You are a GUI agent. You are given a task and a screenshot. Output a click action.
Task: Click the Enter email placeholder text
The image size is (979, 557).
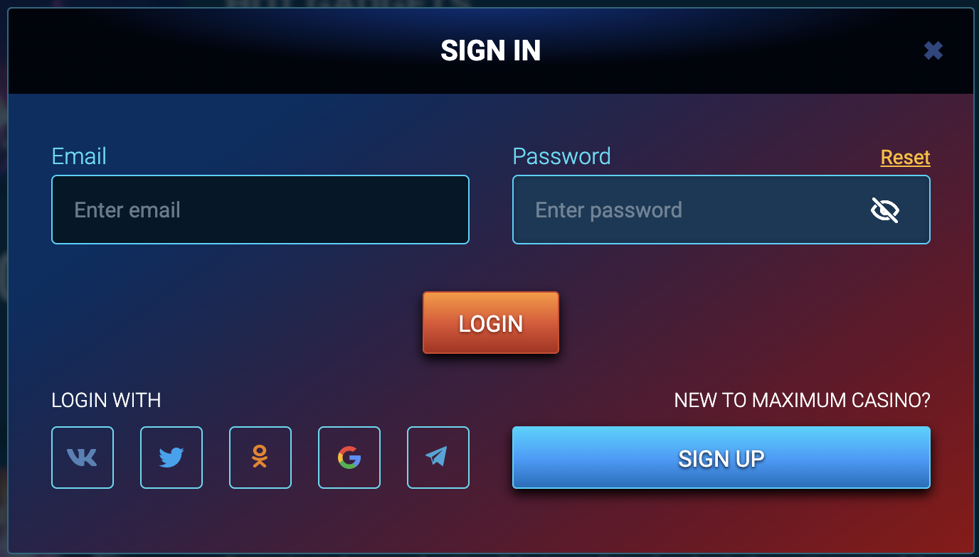(127, 210)
